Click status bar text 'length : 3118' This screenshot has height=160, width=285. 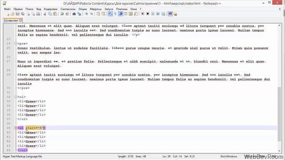126,156
